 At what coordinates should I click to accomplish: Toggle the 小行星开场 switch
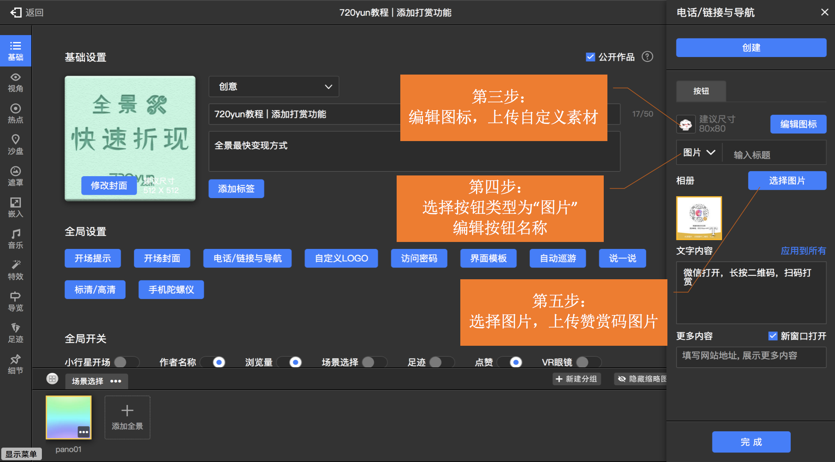(126, 362)
